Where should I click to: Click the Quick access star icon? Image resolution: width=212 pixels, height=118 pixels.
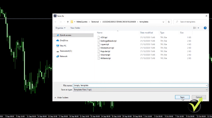point(58,35)
